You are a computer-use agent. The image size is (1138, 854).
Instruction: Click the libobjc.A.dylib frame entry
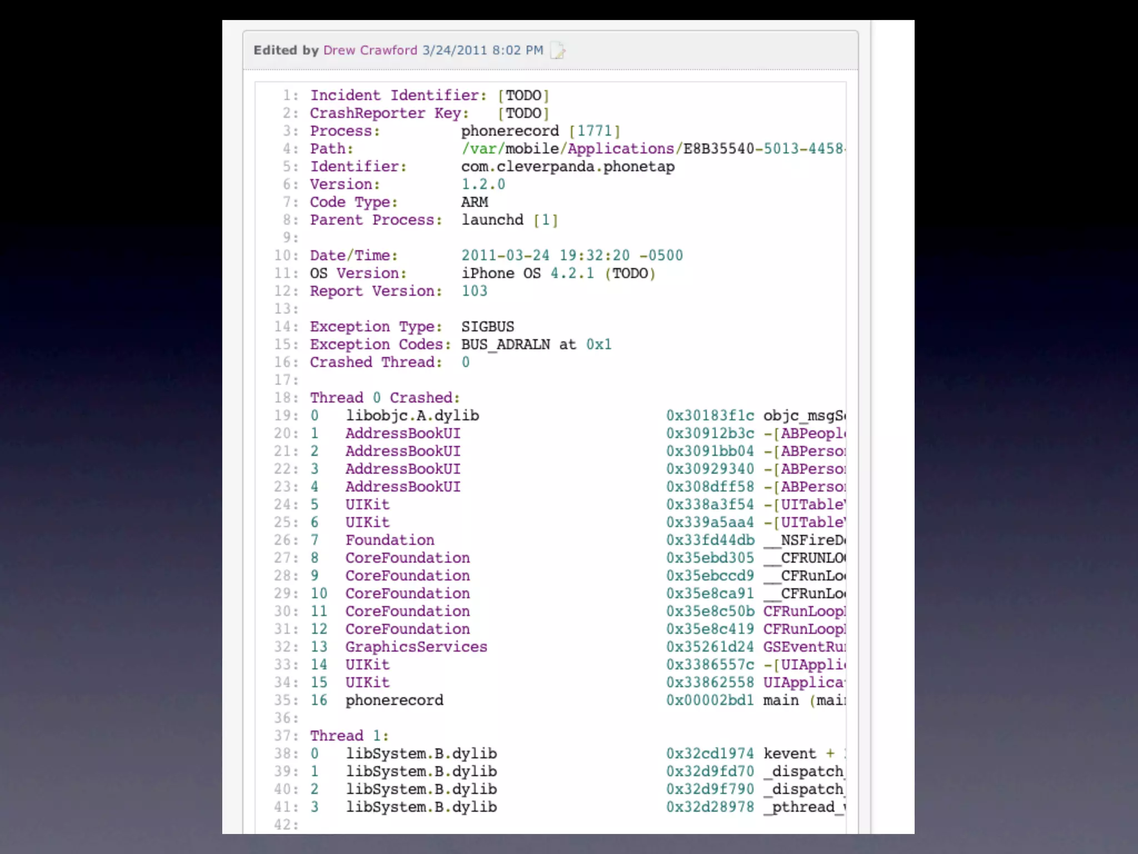tap(412, 415)
